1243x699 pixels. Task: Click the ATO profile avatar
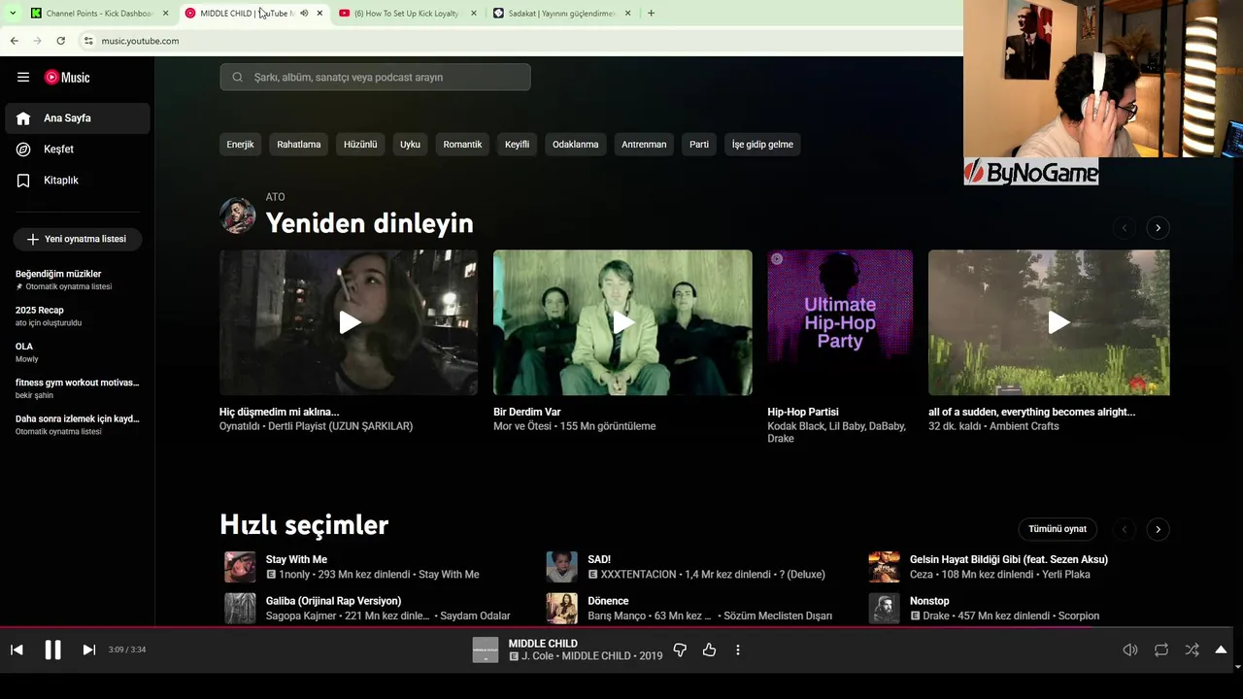(237, 216)
